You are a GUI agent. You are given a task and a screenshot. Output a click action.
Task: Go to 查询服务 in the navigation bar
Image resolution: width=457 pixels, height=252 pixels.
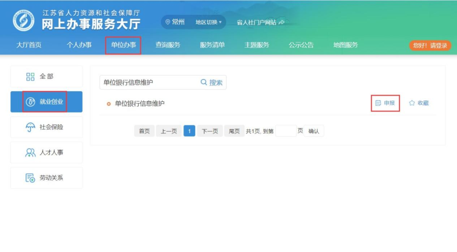169,45
